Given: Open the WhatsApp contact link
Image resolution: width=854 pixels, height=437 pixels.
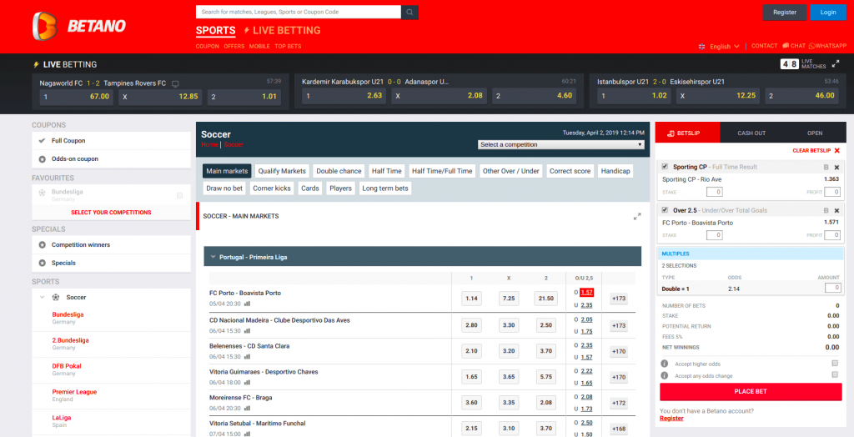Looking at the screenshot, I should click(x=827, y=46).
